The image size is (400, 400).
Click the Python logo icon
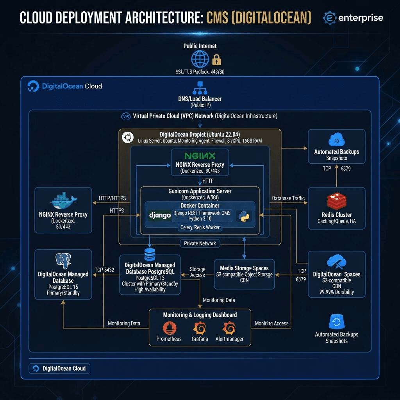244,216
